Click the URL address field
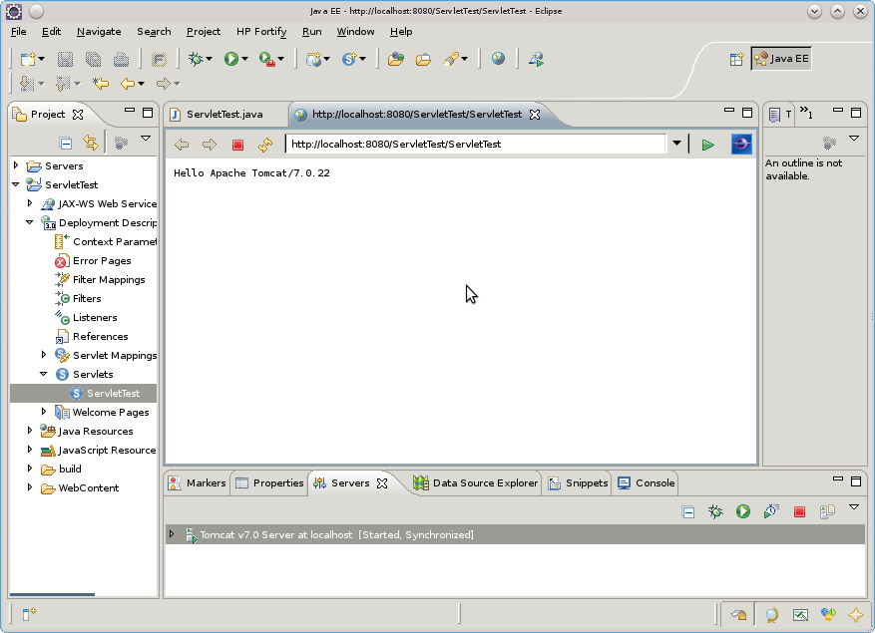 [x=476, y=144]
